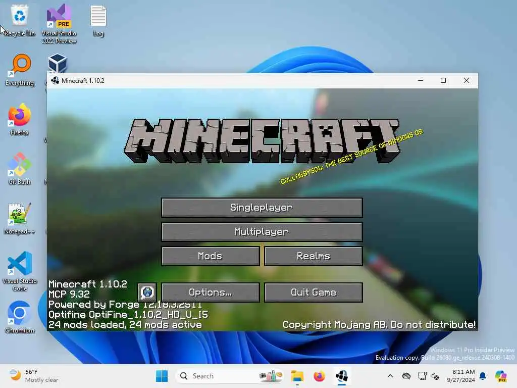This screenshot has height=388, width=517.
Task: Click the muted volume tray icon
Action: pyautogui.click(x=435, y=376)
